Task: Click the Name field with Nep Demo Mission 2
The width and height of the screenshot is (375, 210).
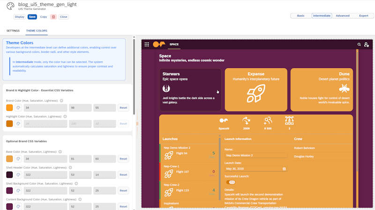Action: [256, 156]
